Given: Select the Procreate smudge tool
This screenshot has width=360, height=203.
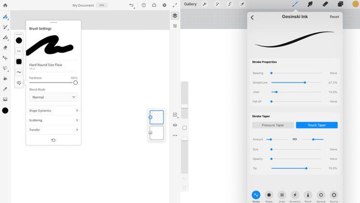Looking at the screenshot, I should [x=310, y=4].
